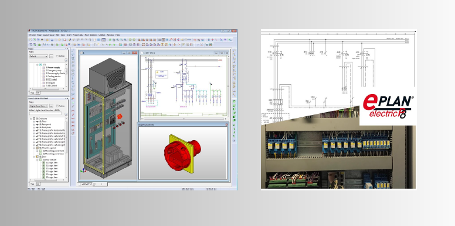Open the Default filter dropdown in Pages

[x=38, y=57]
